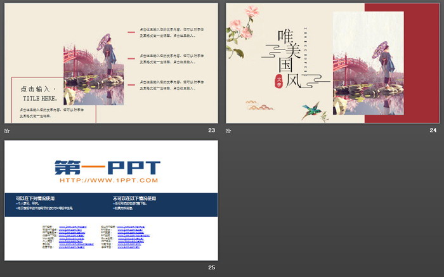Click the HTTP://WWW.1PPT.COM text on slide 25
444x277 pixels.
coord(108,180)
